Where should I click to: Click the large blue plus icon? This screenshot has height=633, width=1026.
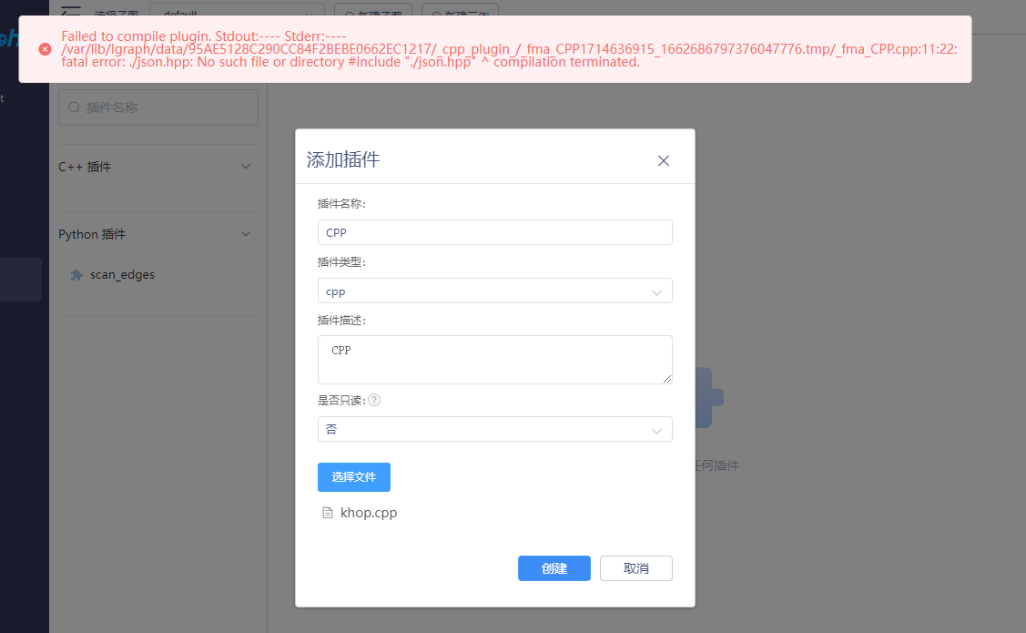point(707,398)
